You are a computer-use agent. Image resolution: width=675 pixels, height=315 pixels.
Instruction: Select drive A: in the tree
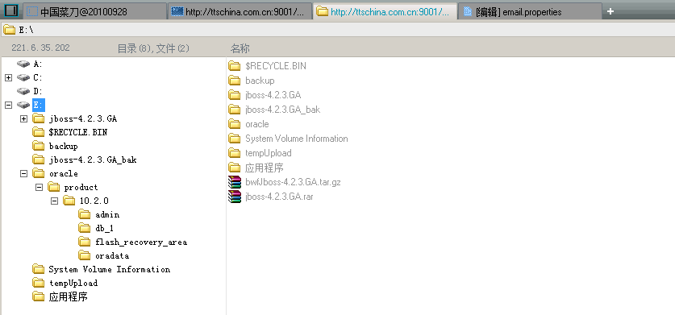click(x=38, y=64)
